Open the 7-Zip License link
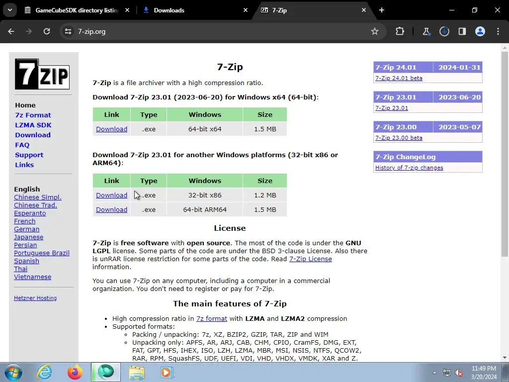 (x=310, y=259)
